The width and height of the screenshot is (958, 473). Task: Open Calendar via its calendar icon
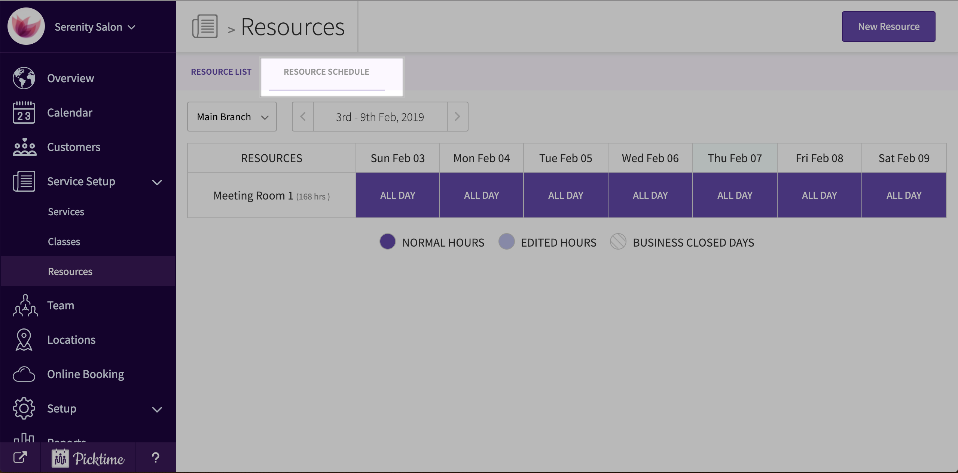24,112
